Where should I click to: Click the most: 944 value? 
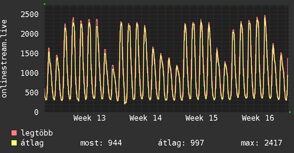click(101, 143)
